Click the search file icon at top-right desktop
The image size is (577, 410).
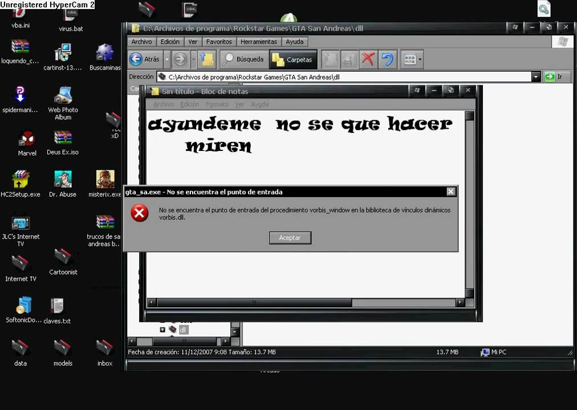pyautogui.click(x=544, y=9)
